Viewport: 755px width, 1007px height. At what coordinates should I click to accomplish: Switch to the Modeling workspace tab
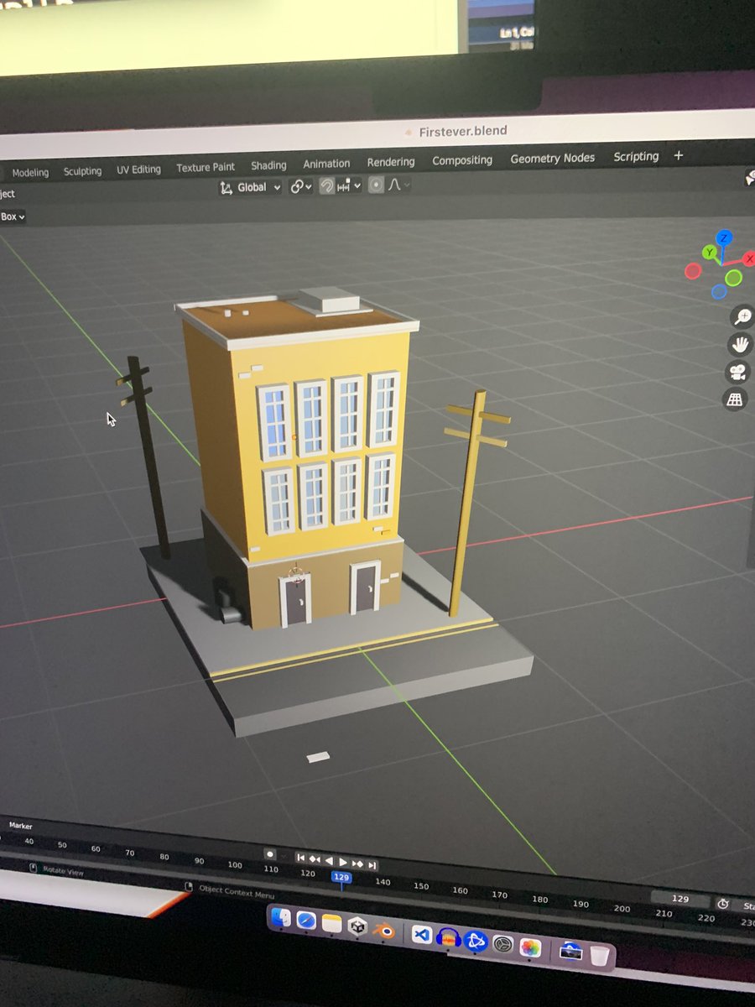coord(30,172)
